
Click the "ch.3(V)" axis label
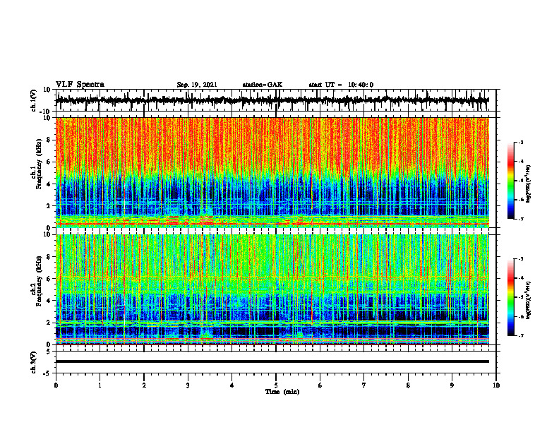tap(34, 362)
